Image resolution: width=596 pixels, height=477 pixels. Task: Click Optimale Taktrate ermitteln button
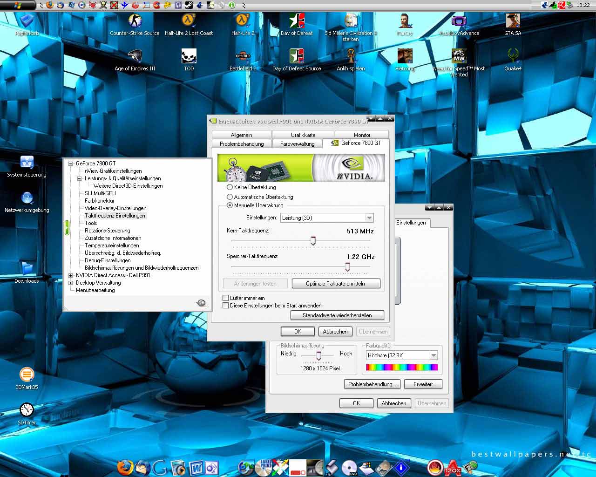336,283
